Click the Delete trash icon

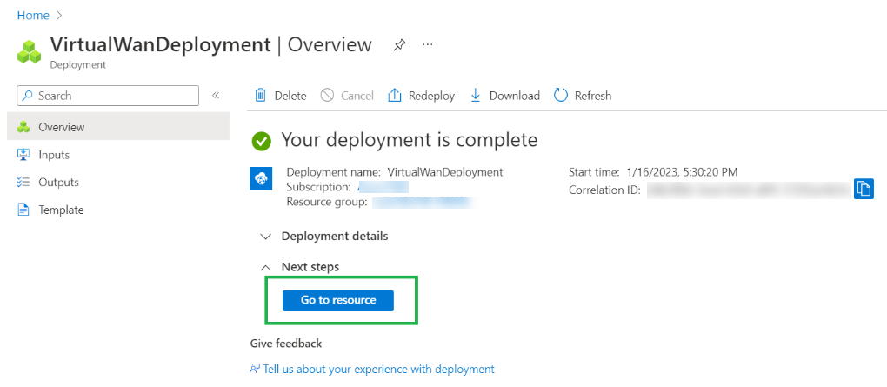tap(260, 96)
